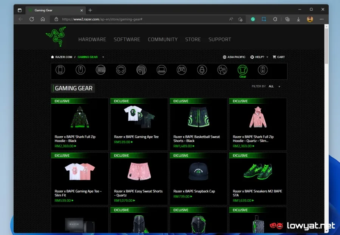Open the COMMUNITY menu
The height and width of the screenshot is (235, 340).
click(x=162, y=39)
